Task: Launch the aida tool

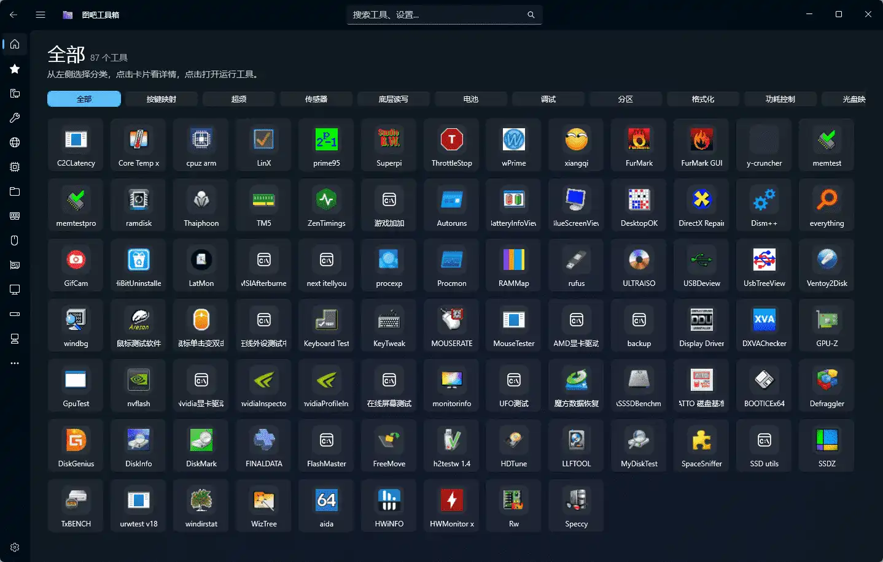Action: 327,506
